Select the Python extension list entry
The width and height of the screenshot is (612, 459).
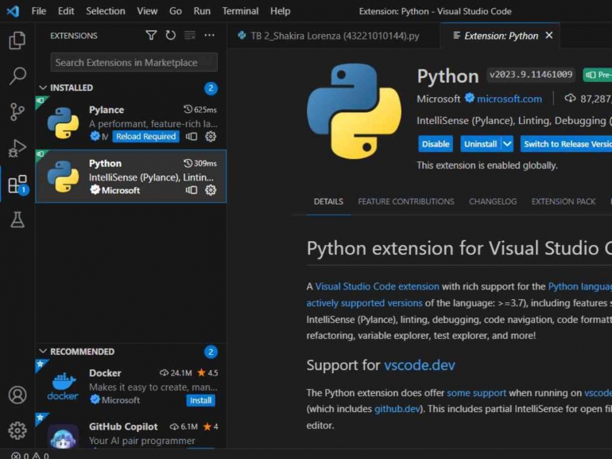(x=131, y=176)
